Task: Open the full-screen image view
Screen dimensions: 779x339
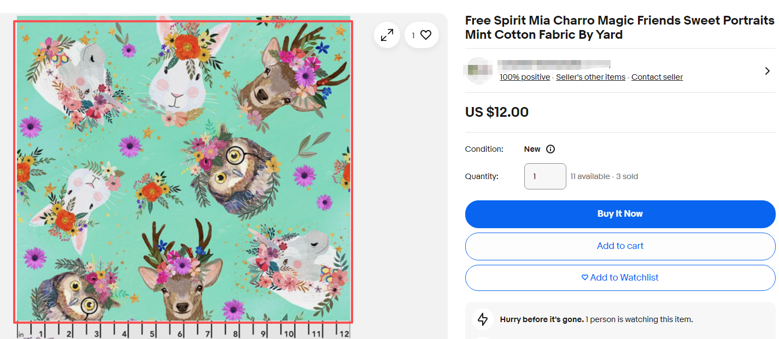Action: tap(387, 35)
